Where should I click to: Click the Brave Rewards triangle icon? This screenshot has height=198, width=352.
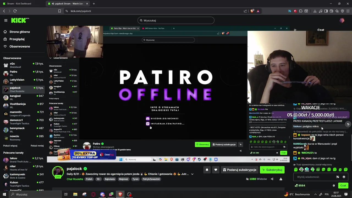tap(258, 11)
